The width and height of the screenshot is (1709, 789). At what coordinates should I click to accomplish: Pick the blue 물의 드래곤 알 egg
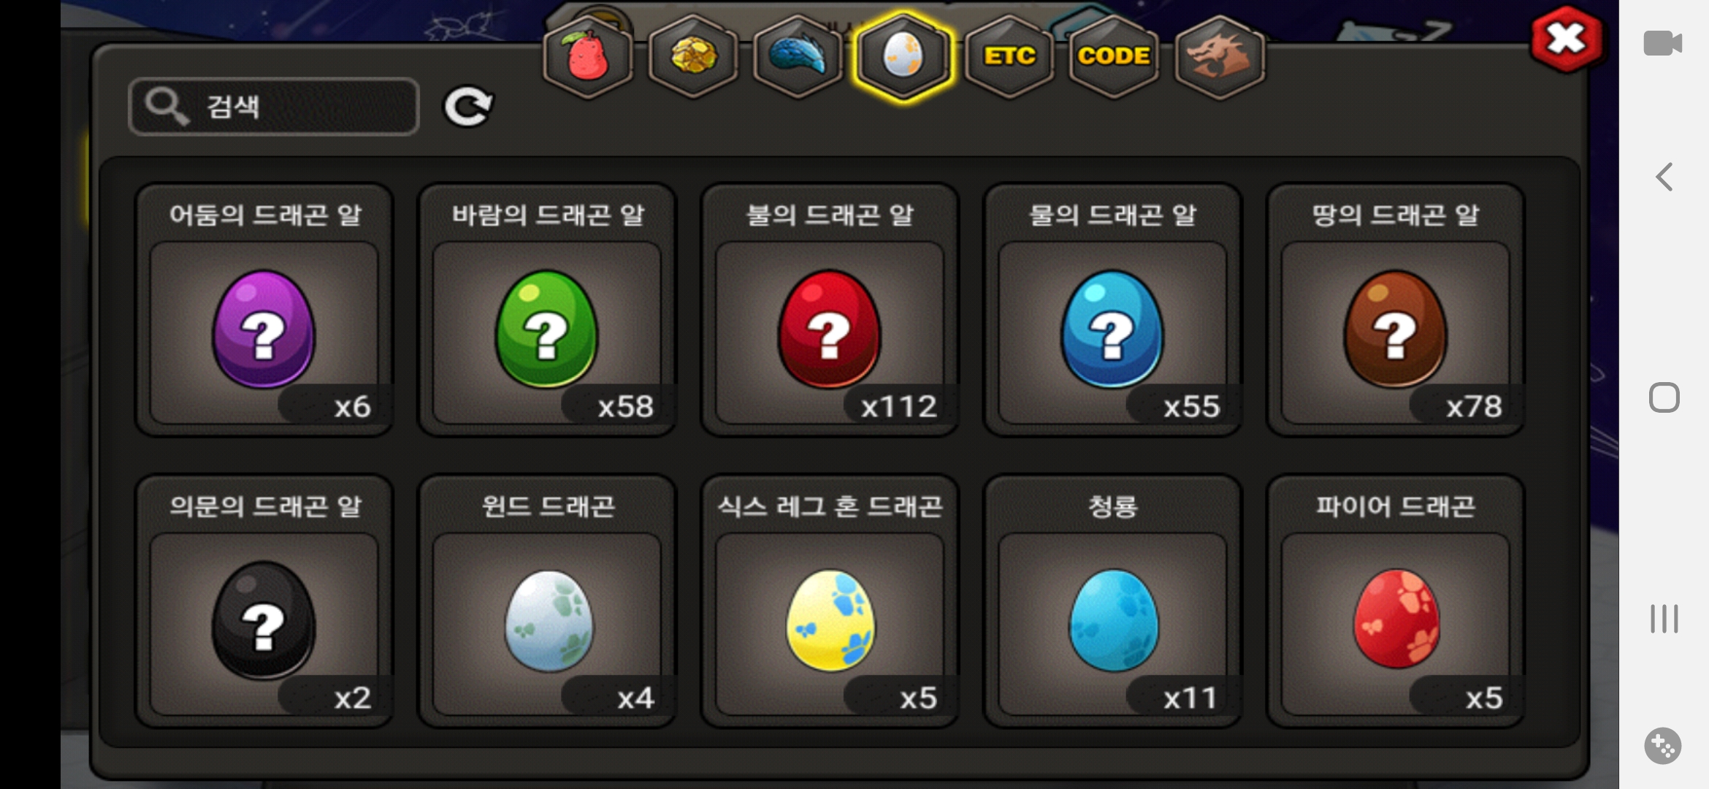[1112, 310]
